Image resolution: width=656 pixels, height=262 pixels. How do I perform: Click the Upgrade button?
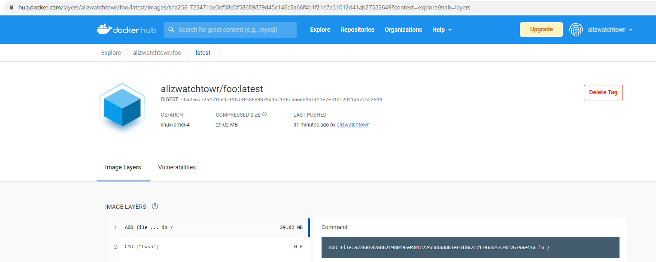tap(541, 30)
